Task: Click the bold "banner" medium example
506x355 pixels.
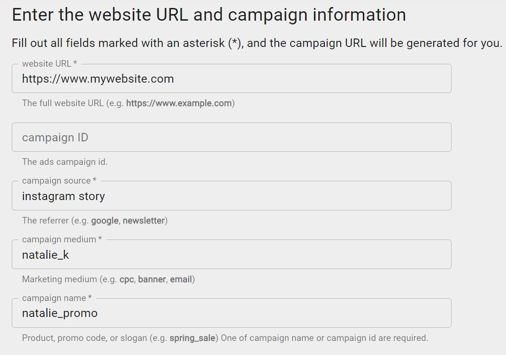Action: pos(152,279)
